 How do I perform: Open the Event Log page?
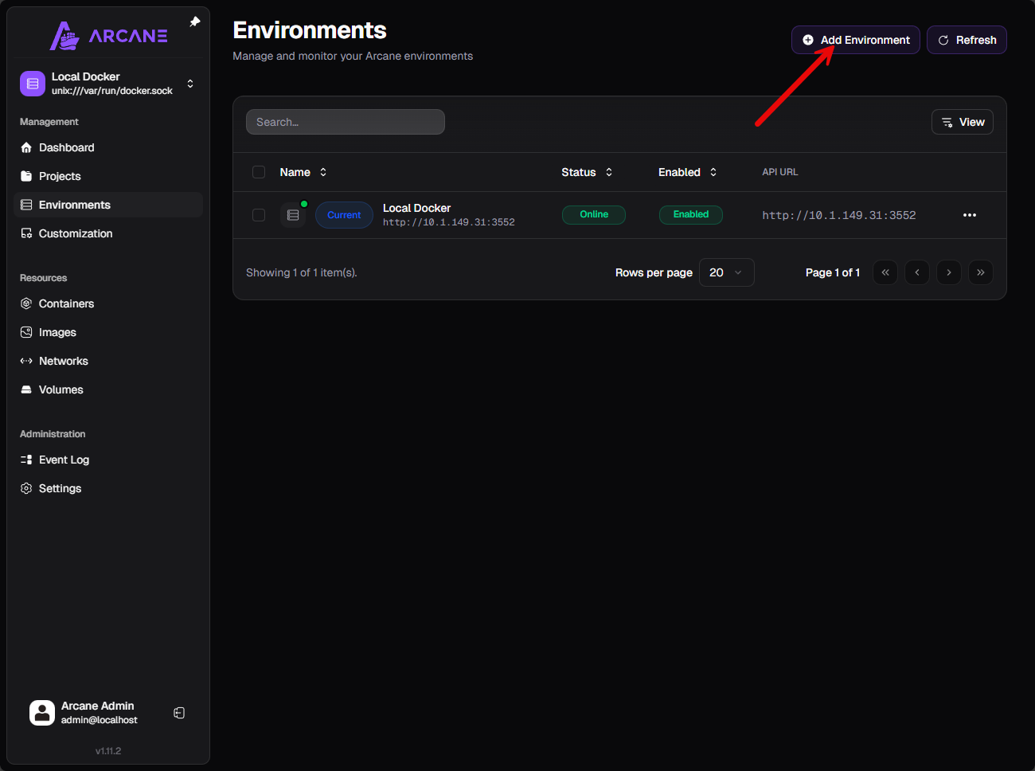point(108,460)
